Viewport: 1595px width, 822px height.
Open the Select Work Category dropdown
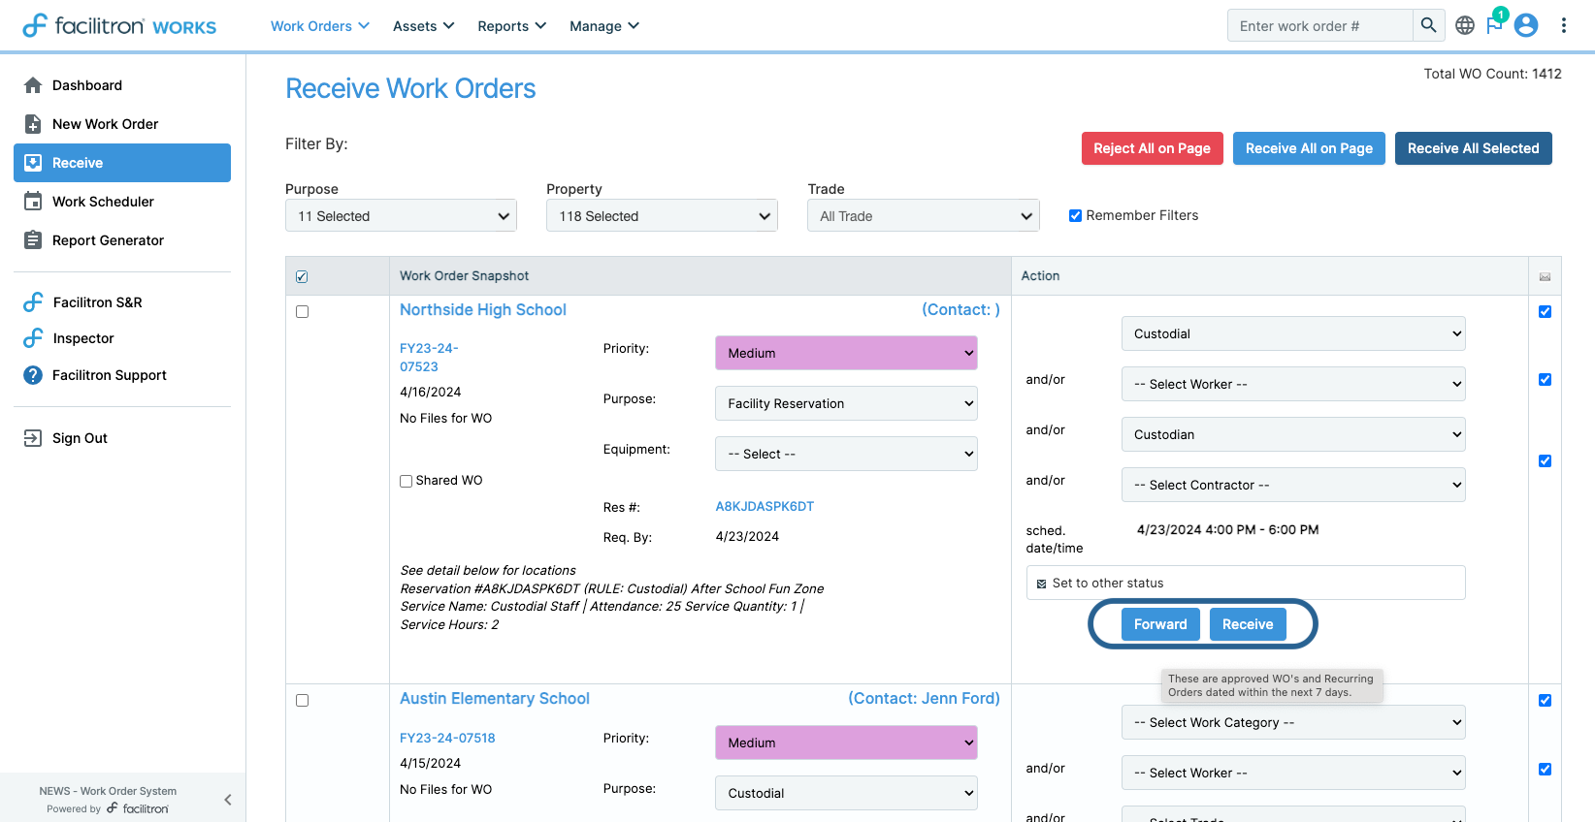1293,722
